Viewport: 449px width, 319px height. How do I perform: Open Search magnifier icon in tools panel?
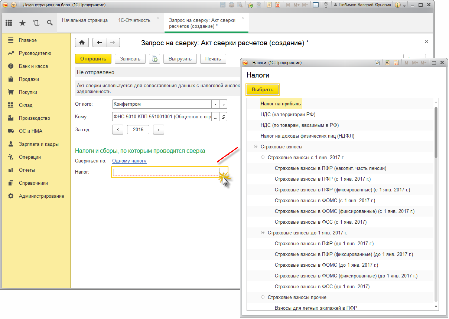(x=50, y=23)
